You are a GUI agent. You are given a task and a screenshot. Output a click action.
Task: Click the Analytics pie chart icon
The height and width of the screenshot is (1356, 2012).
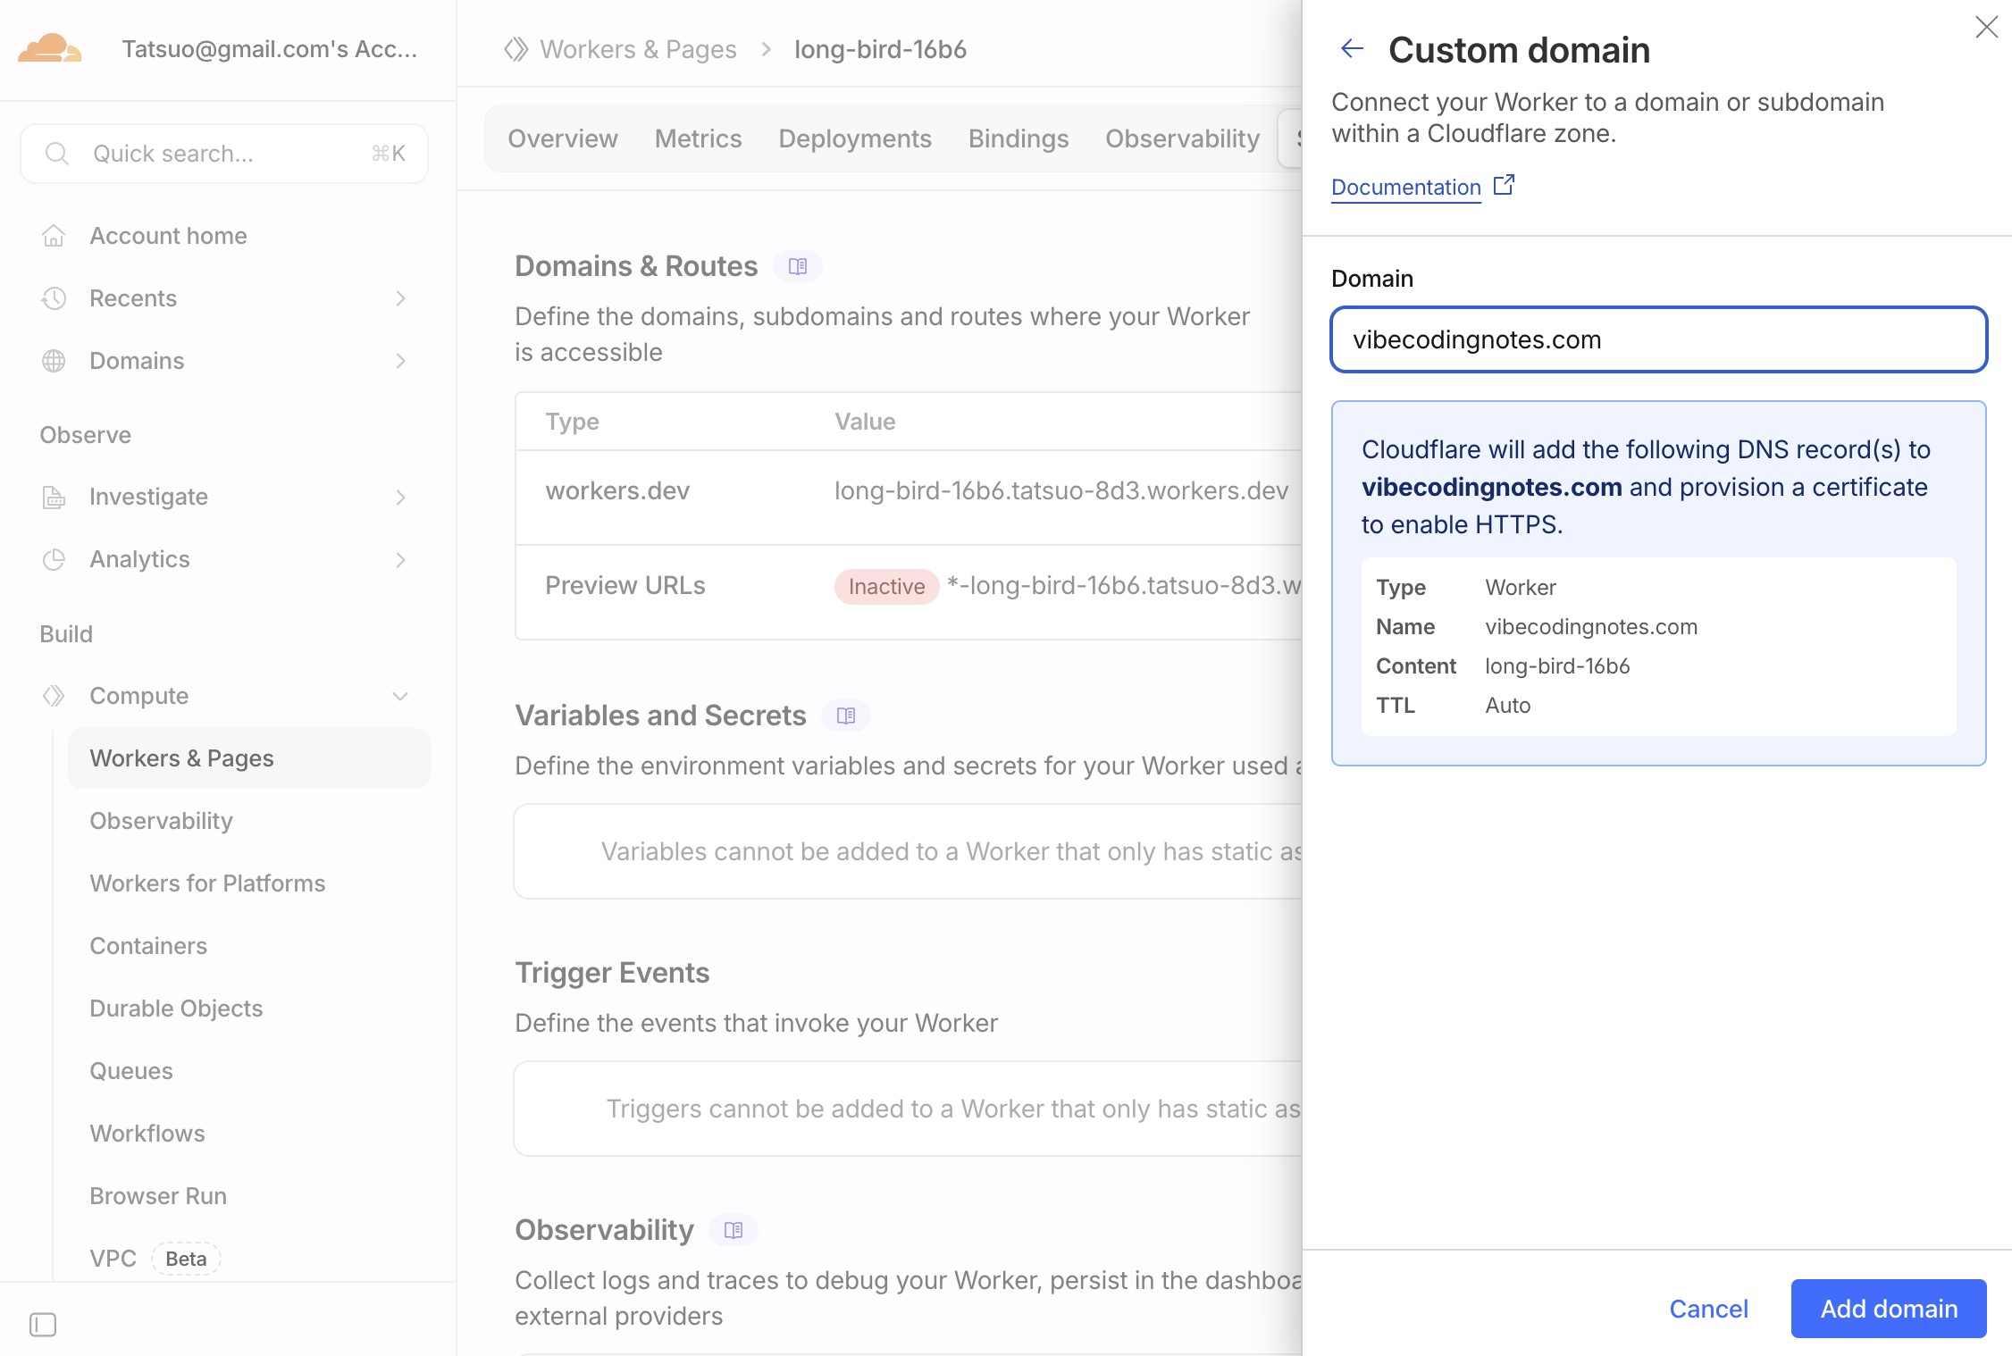[54, 559]
